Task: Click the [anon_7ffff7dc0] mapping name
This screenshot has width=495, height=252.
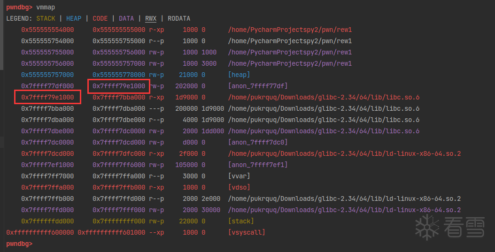Action: coord(258,142)
